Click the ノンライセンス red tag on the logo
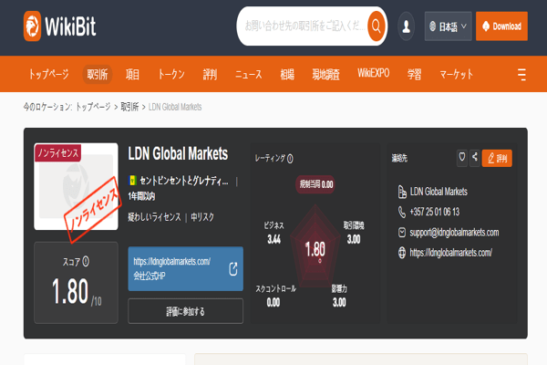Viewport: 547px width, 365px height. (58, 153)
